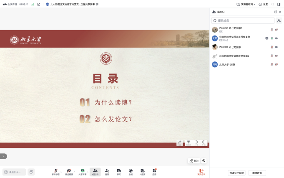The width and height of the screenshot is (284, 178).
Task: Open the 演讲者布局 layout dropdown
Action: click(245, 4)
